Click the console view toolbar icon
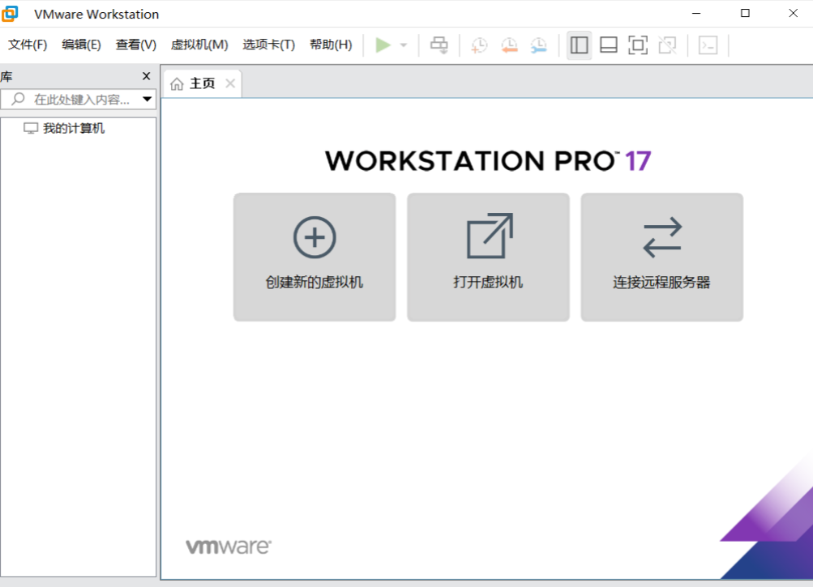Screen dimensions: 813x587 pos(708,45)
